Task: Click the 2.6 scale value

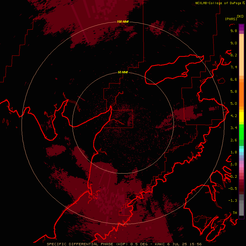Action: [x=234, y=140]
